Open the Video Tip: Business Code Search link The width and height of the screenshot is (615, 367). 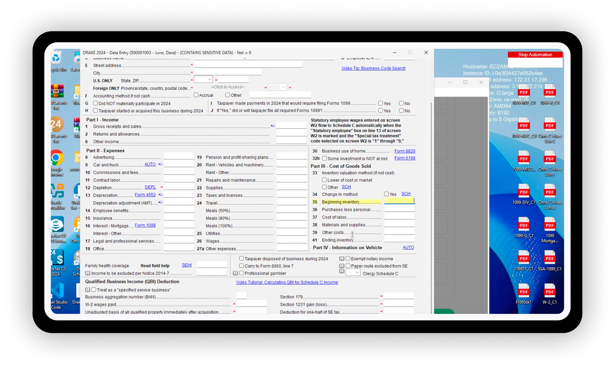373,68
